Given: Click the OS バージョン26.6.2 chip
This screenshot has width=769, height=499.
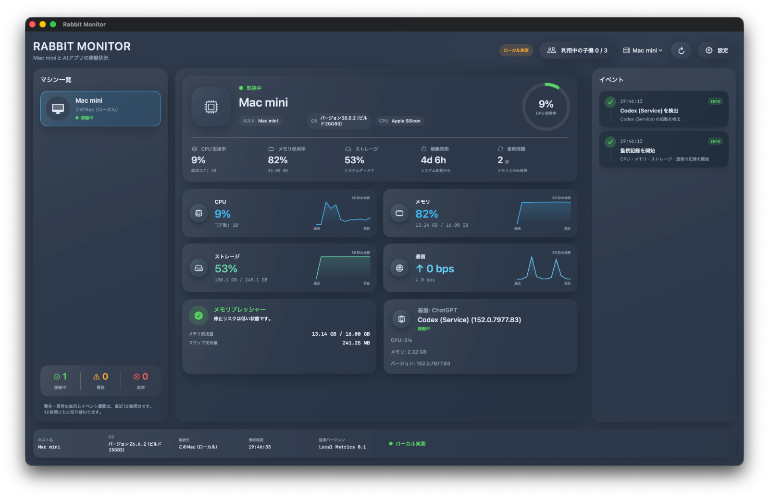Looking at the screenshot, I should 339,121.
